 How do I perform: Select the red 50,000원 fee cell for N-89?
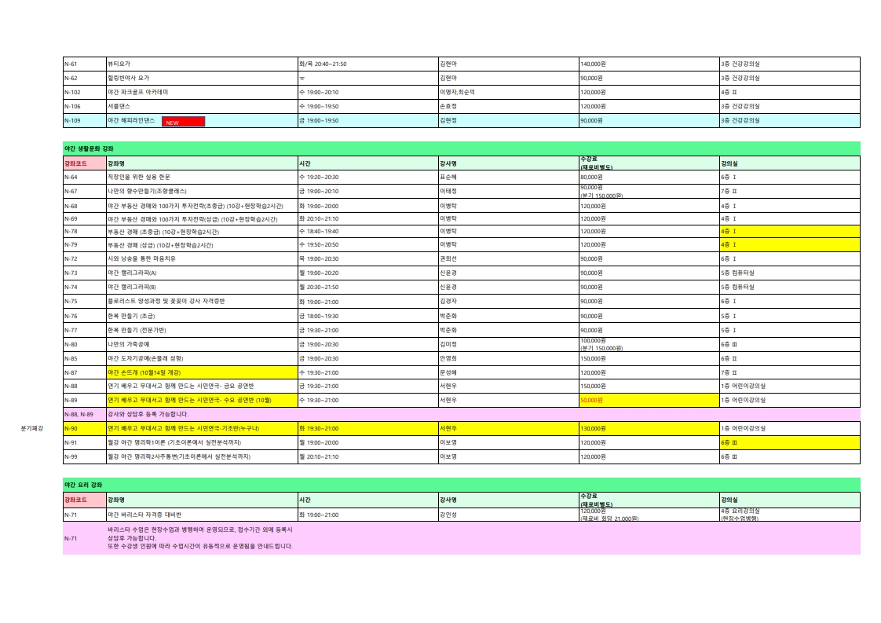pyautogui.click(x=649, y=401)
